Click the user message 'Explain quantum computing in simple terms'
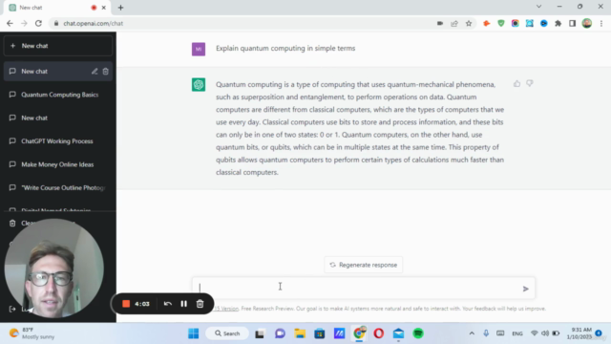This screenshot has width=611, height=344. point(285,49)
